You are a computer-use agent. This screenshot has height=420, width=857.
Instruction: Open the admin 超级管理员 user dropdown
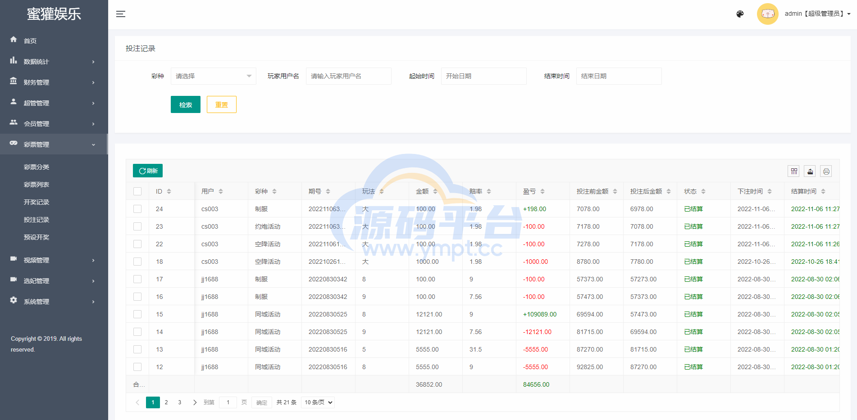click(x=817, y=14)
